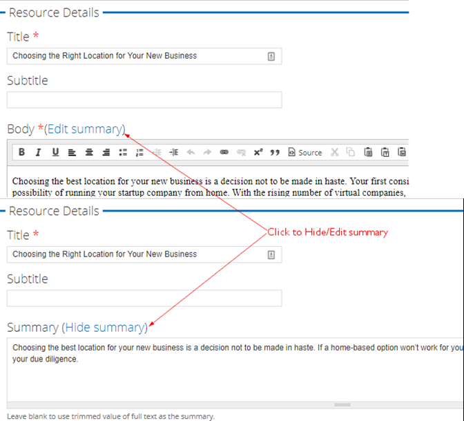Focus the Title field in top panel
The height and width of the screenshot is (421, 464).
[144, 56]
